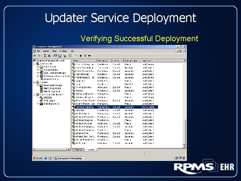Image resolution: width=241 pixels, height=181 pixels.
Task: Collapse the Storage tree node
Action: pos(34,82)
